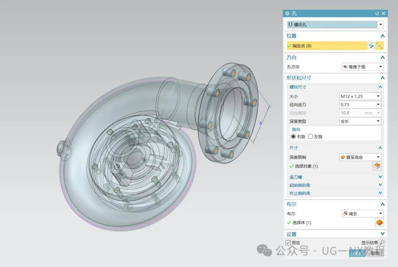The width and height of the screenshot is (398, 267).
Task: Click the orange select body icon in 布尔
Action: coord(379,222)
